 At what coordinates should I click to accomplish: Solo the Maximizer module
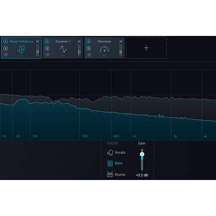[89, 48]
